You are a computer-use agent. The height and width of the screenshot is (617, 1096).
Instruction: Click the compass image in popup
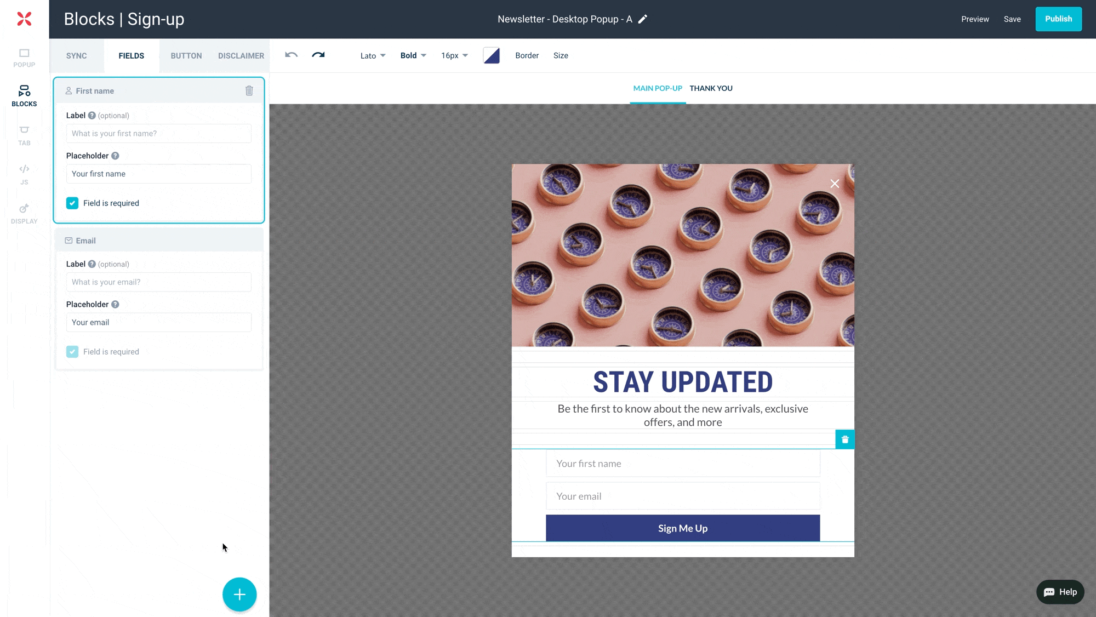(x=683, y=255)
